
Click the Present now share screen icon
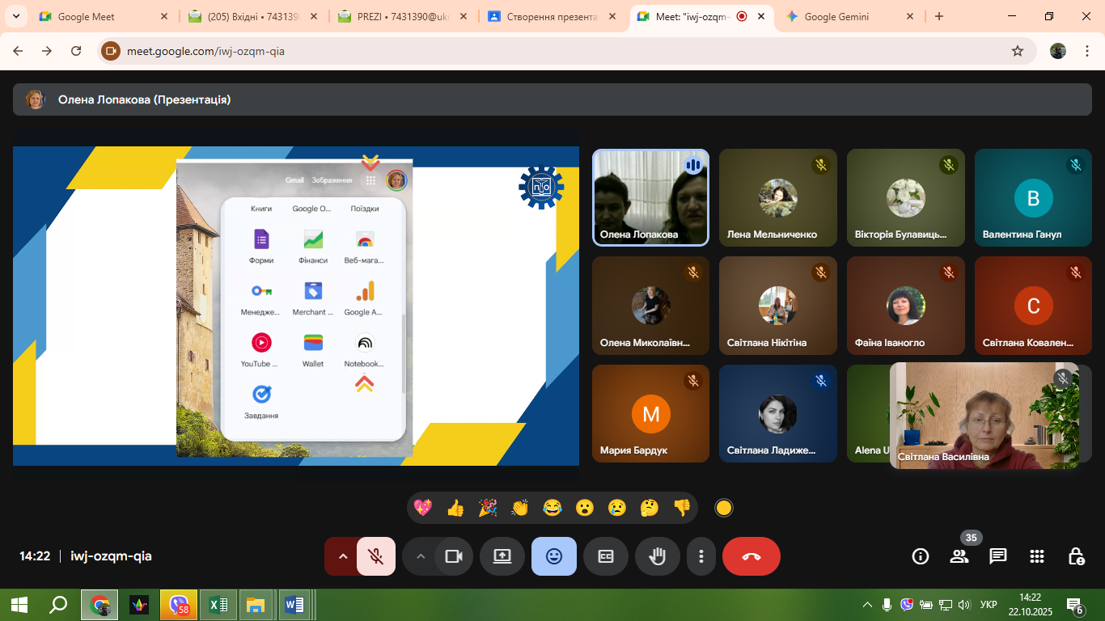[502, 556]
